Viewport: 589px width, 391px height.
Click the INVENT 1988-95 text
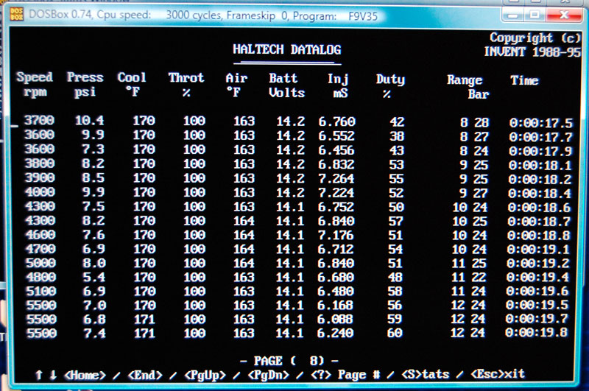532,52
